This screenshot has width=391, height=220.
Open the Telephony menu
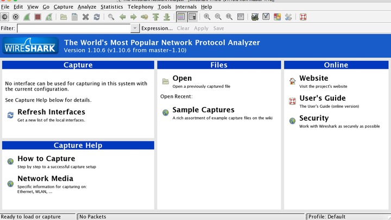(141, 7)
